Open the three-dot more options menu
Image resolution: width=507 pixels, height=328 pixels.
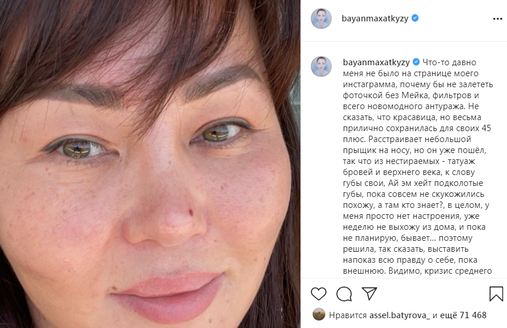pos(497,19)
